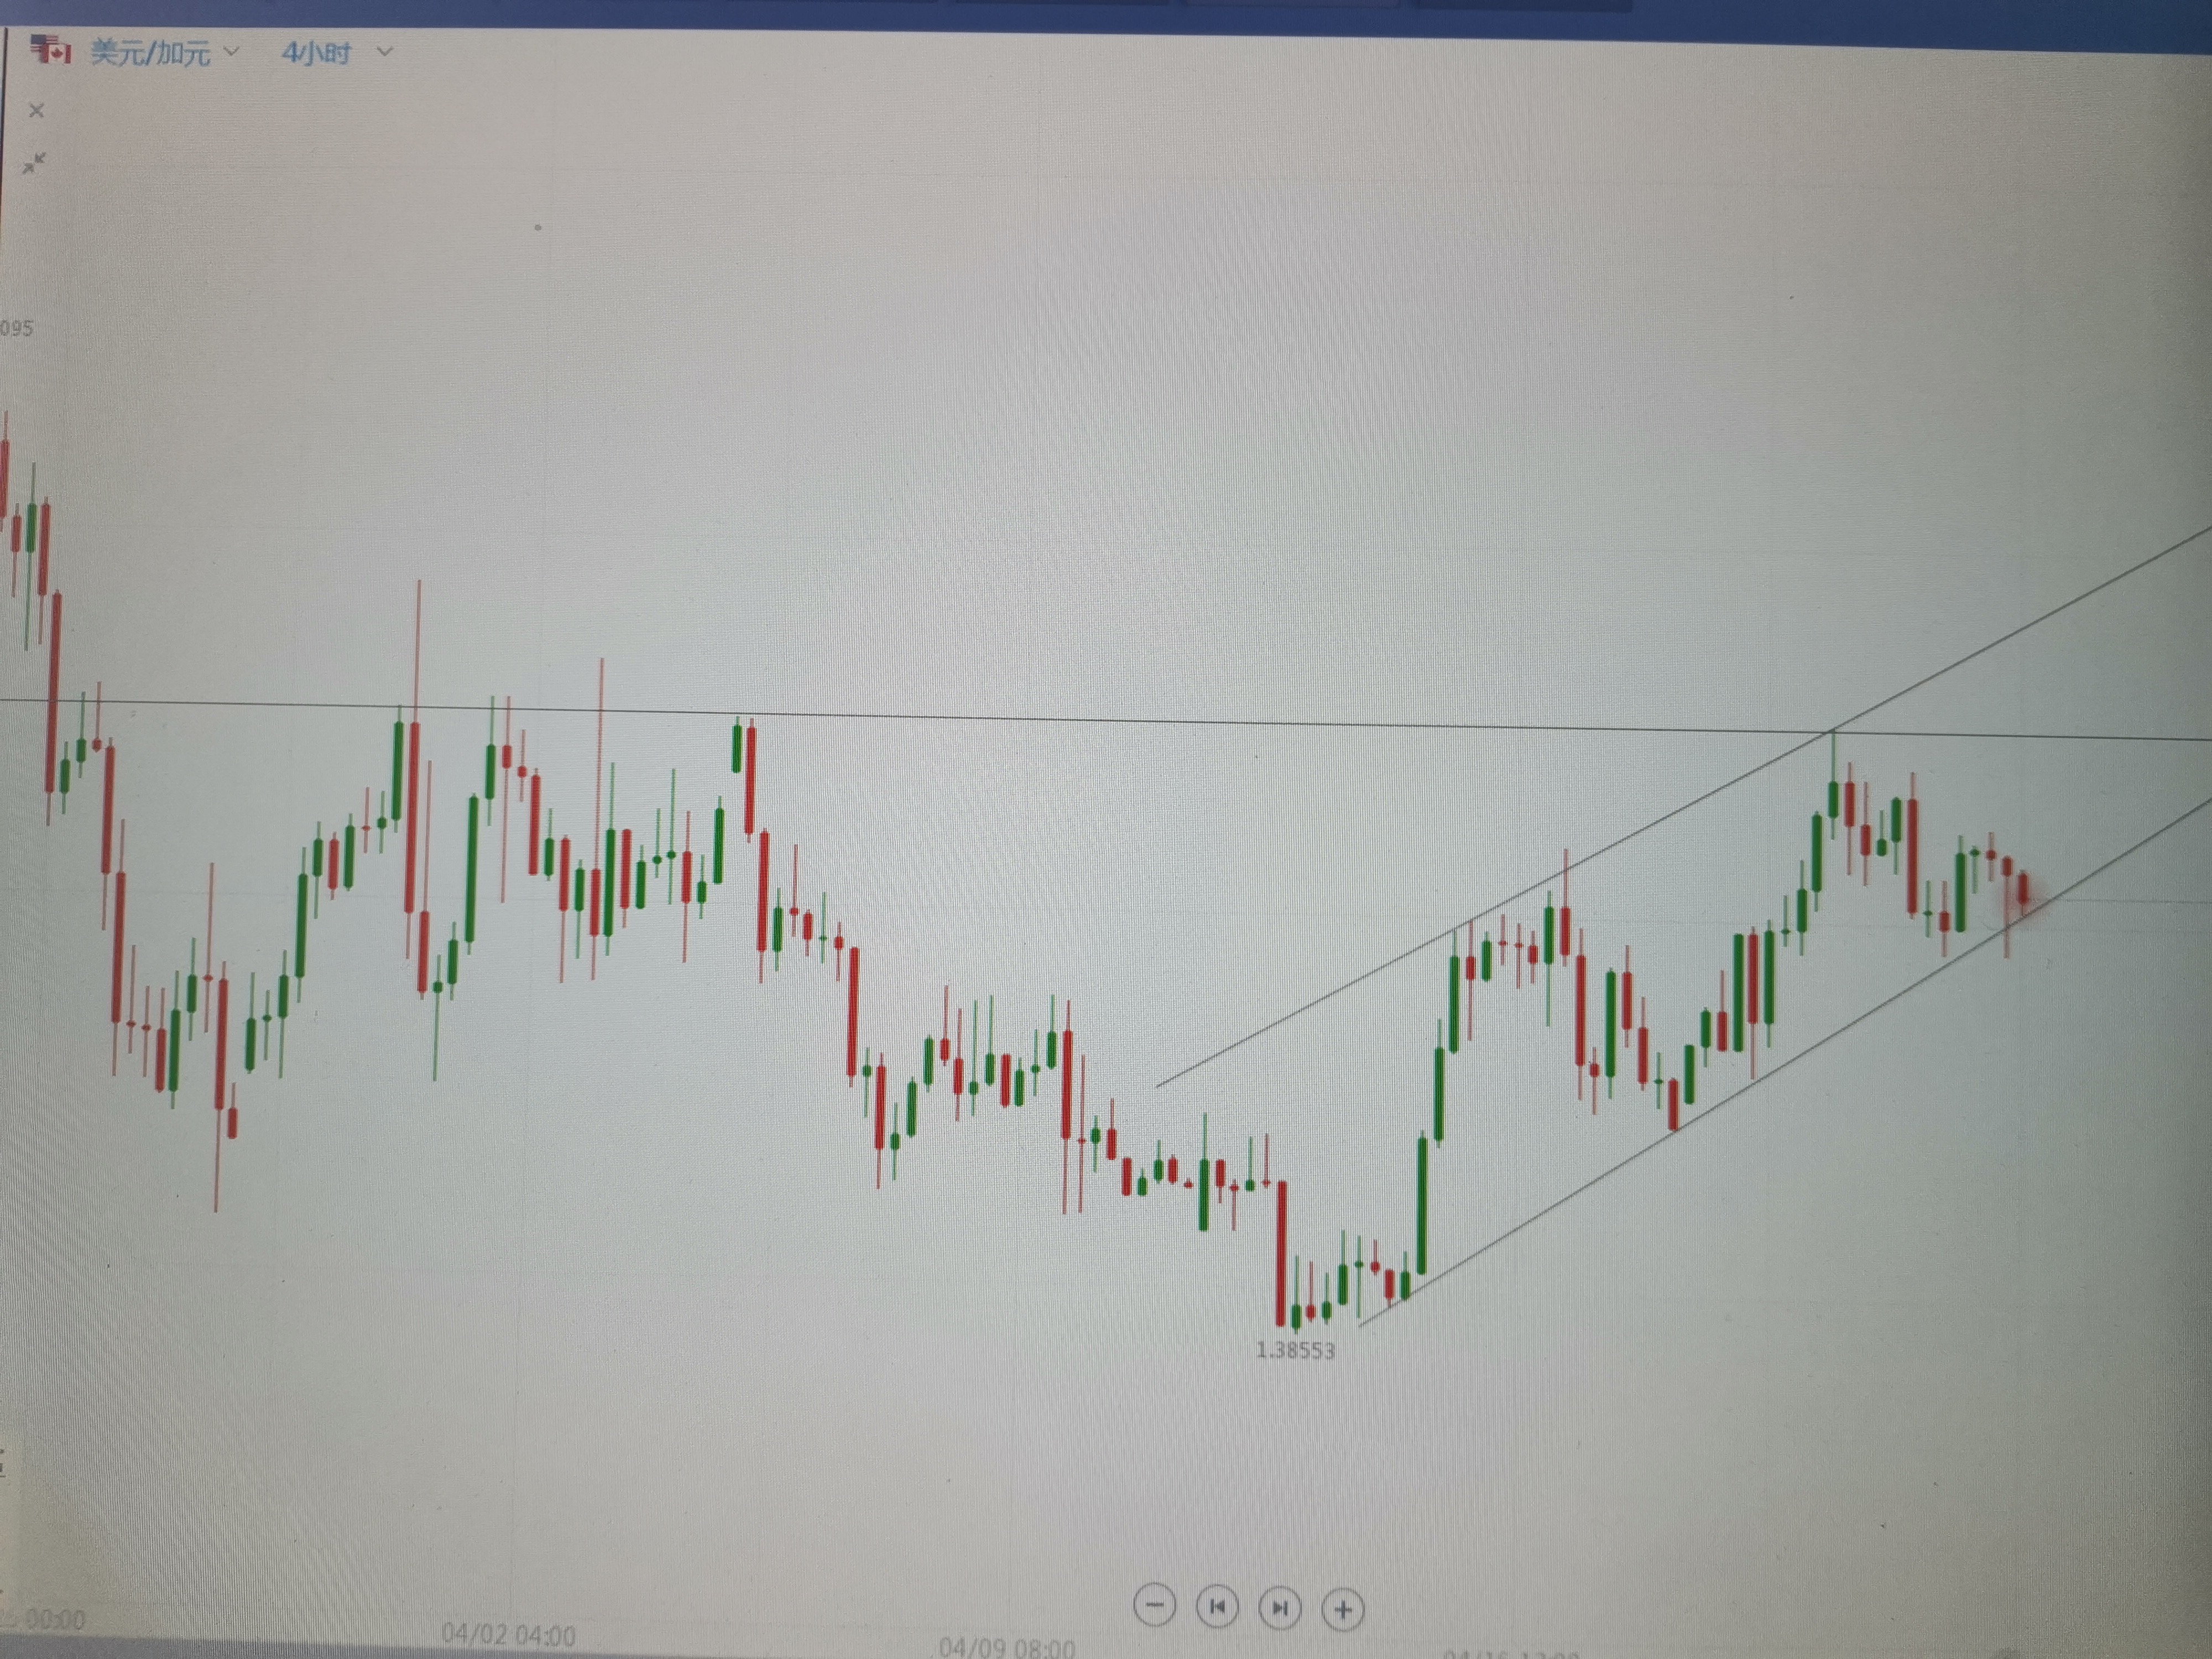Click the X close icon at top left
Image resolution: width=2212 pixels, height=1659 pixels.
[37, 111]
